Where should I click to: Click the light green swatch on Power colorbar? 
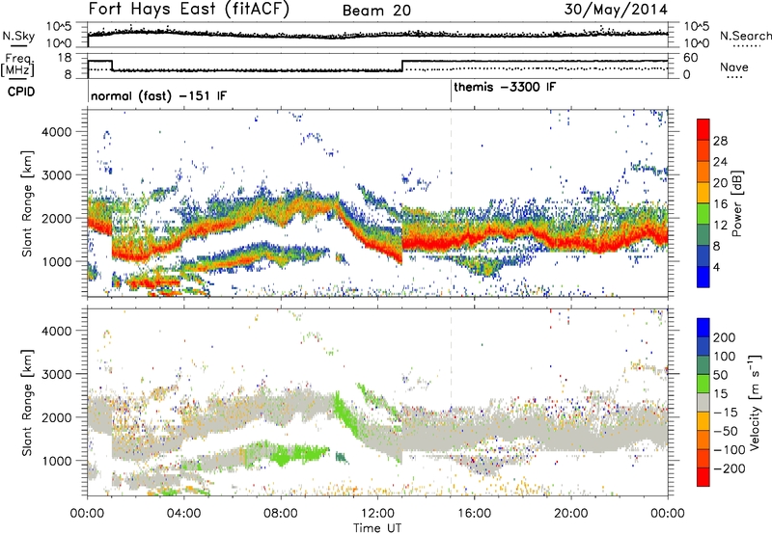pos(703,214)
